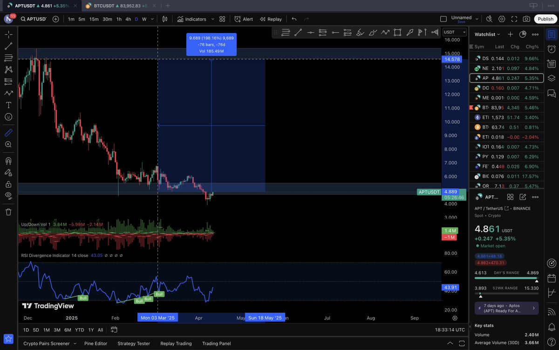Click the APTUSD symbol search field

pos(34,19)
